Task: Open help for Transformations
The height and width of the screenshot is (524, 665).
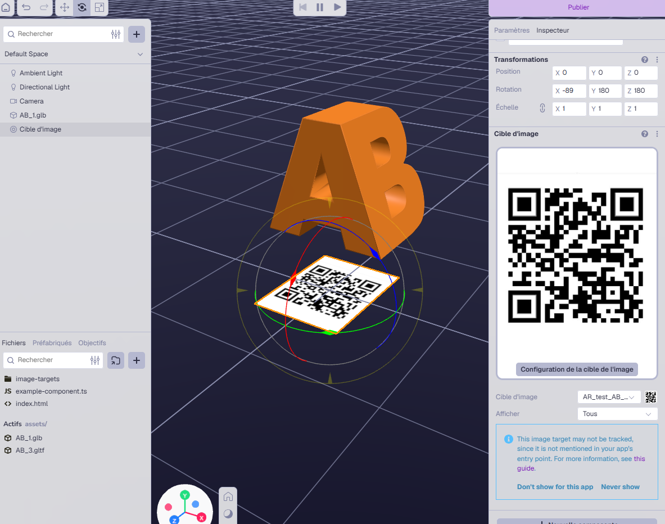Action: tap(645, 60)
